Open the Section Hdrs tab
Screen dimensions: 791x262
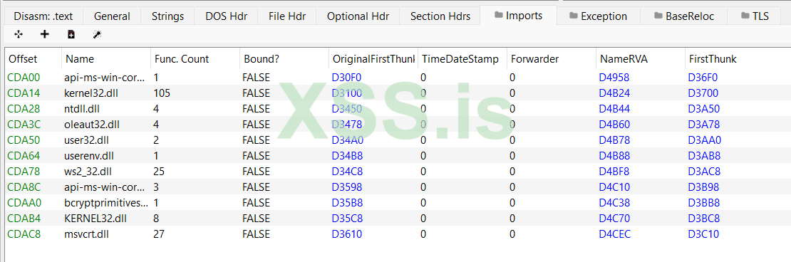click(x=440, y=16)
